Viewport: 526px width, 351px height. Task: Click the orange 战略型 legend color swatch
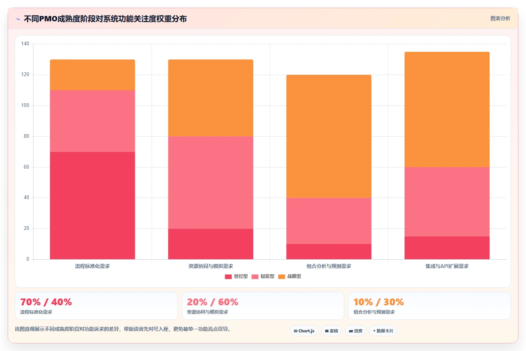(282, 277)
